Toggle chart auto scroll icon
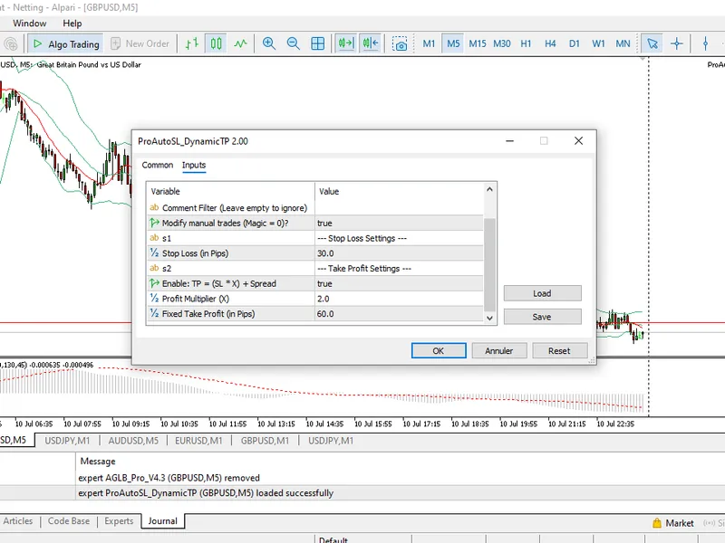725x543 pixels. pos(346,43)
